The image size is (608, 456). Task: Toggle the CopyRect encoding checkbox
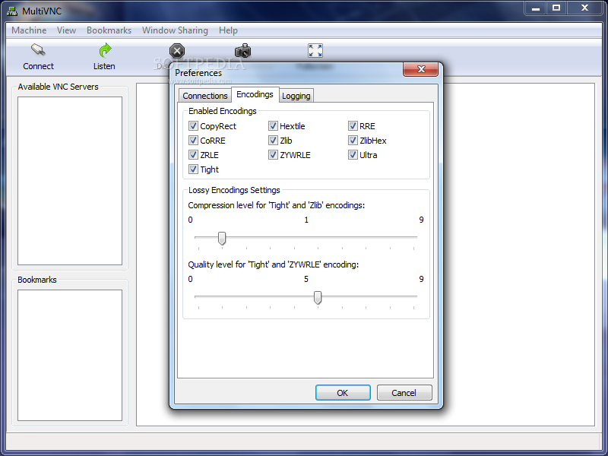point(193,125)
